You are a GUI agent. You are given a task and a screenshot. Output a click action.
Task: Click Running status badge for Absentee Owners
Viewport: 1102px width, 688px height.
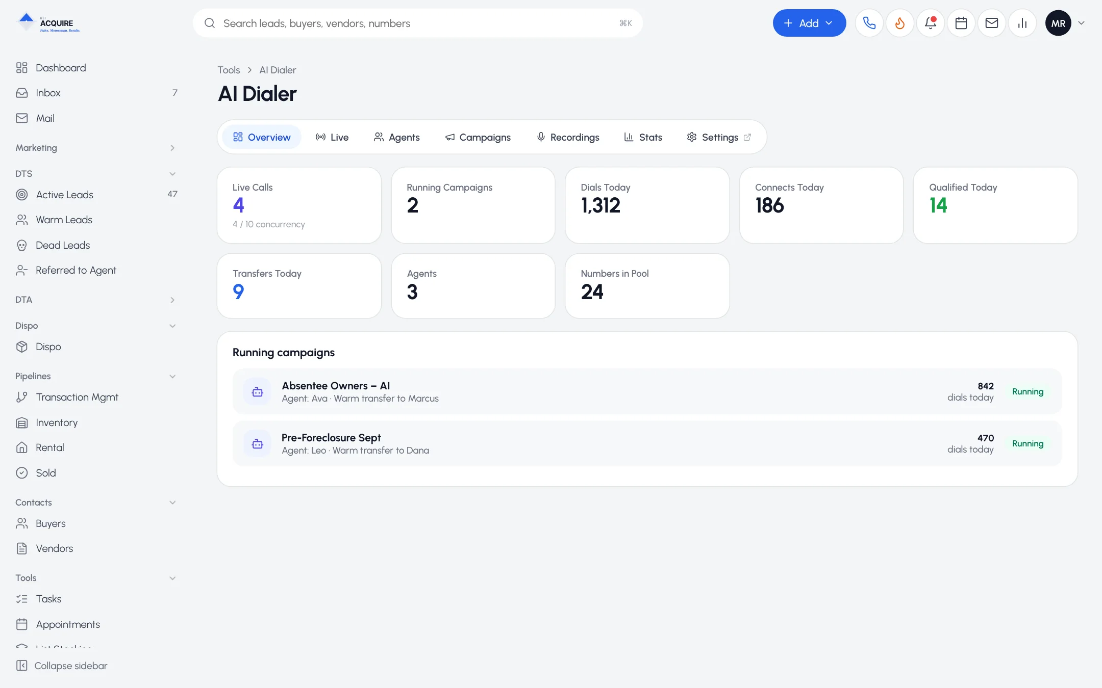1028,391
